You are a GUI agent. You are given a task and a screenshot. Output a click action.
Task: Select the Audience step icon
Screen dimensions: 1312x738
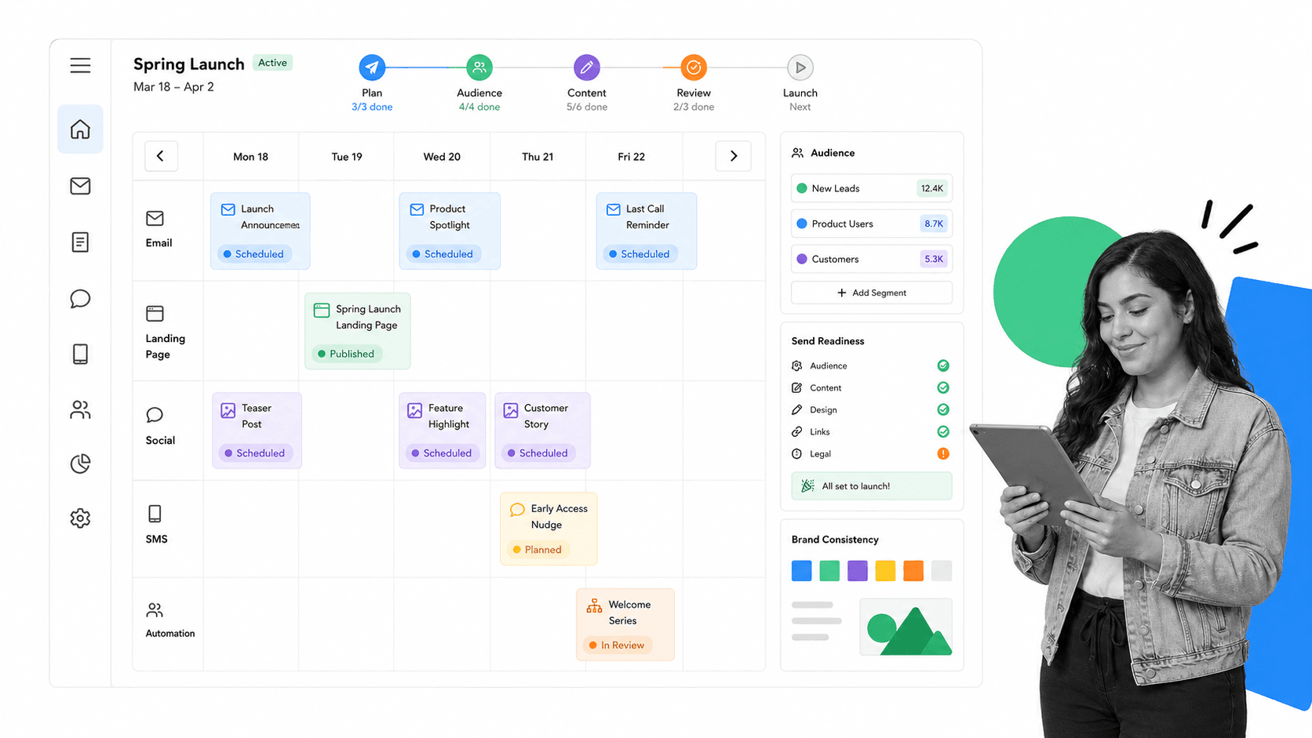(x=479, y=67)
